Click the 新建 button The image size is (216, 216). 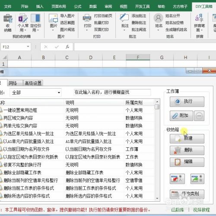(187, 139)
